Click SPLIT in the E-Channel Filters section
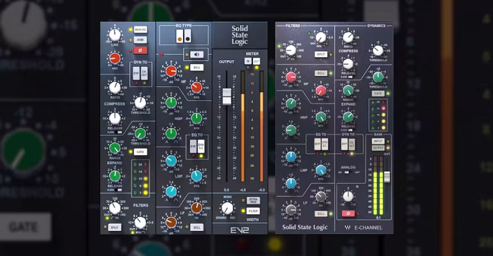 321,55
